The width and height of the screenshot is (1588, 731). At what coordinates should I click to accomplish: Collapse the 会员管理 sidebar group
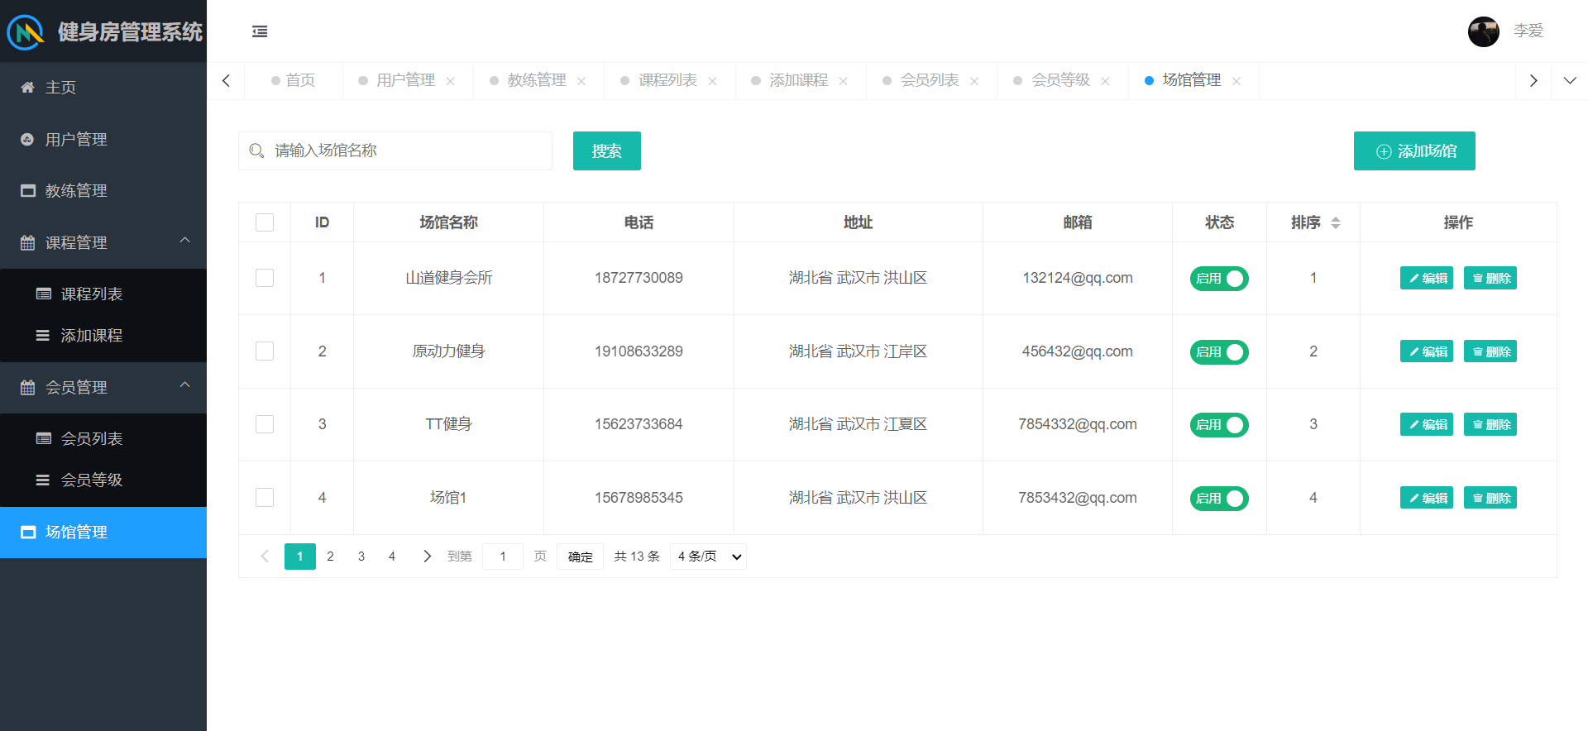(103, 387)
